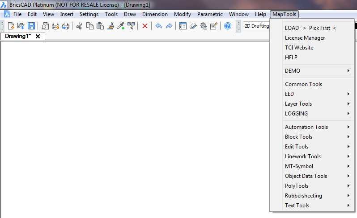This screenshot has width=357, height=218.
Task: Expand the Automation Tools submenu
Action: pyautogui.click(x=318, y=127)
